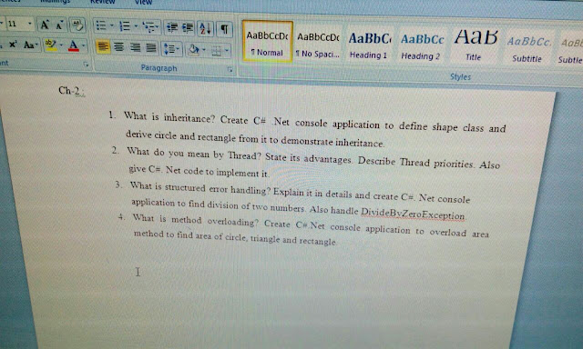Click the Font Color letter A
This screenshot has height=349, width=583.
click(x=74, y=45)
